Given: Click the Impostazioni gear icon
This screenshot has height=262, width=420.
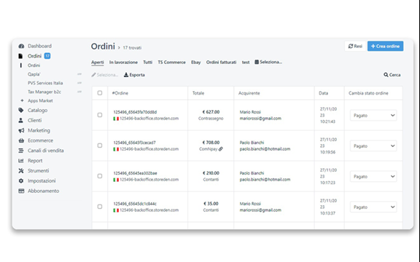Looking at the screenshot, I should 21,180.
